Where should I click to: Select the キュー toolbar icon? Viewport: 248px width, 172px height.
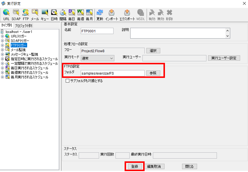point(45,15)
